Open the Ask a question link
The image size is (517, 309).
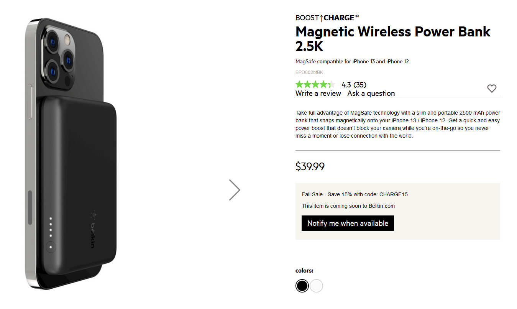coord(371,94)
